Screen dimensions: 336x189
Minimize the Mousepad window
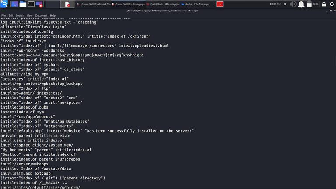point(327,10)
